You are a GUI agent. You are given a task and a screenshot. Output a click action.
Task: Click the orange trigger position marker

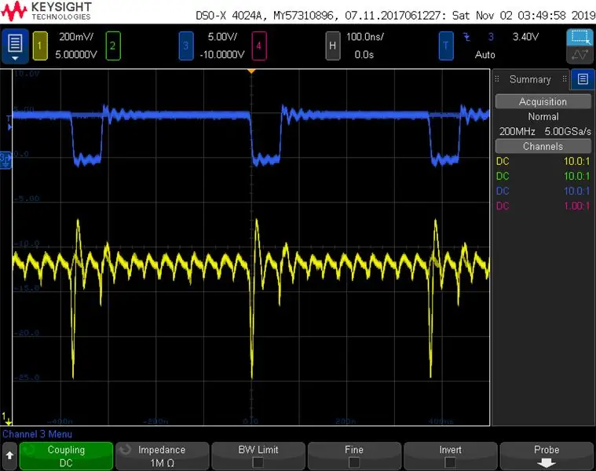tap(251, 71)
